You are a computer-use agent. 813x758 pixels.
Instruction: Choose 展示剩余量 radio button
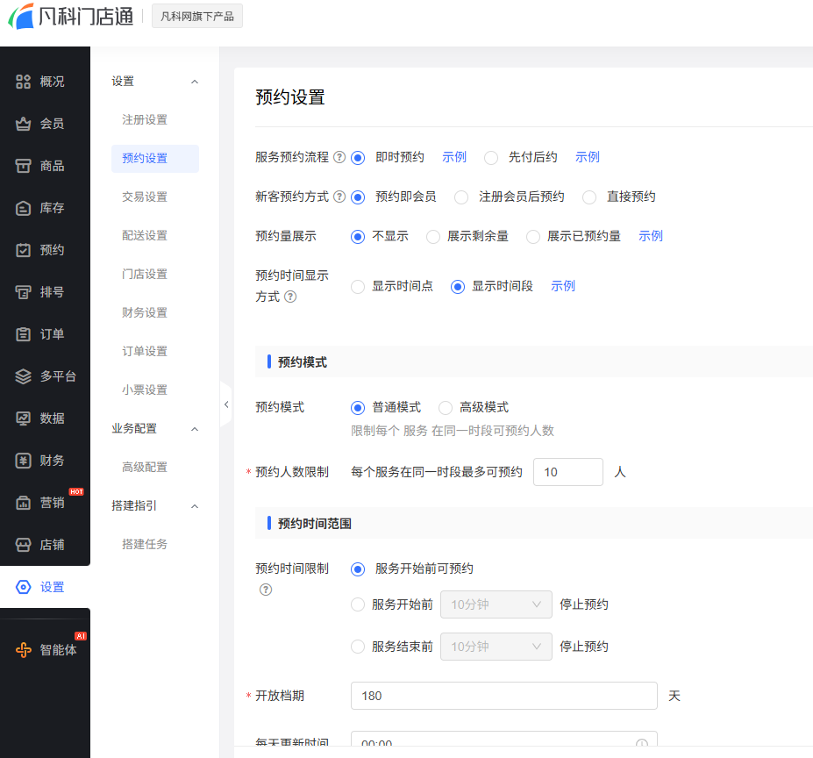pyautogui.click(x=433, y=237)
